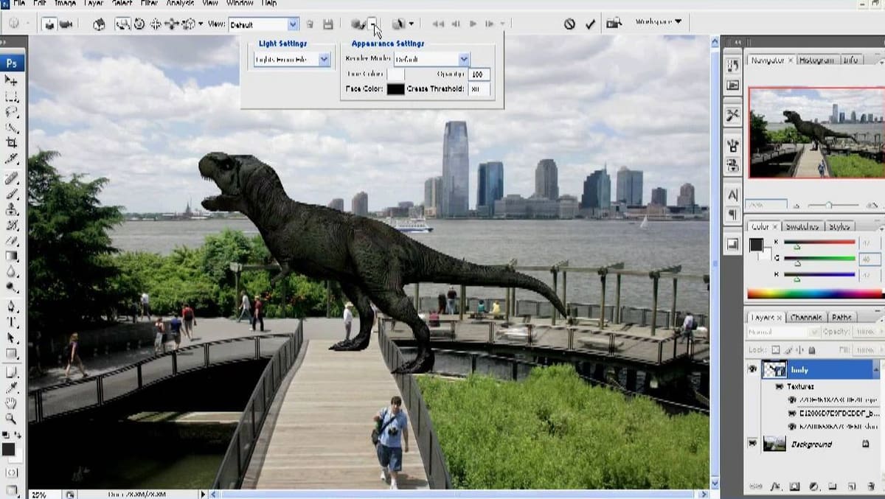Toggle the Textures visibility eye
This screenshot has width=885, height=499.
[x=779, y=386]
